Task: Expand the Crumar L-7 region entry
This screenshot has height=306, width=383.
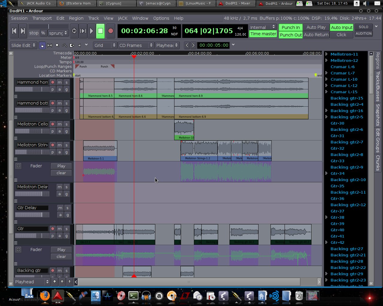Action: pos(326,73)
